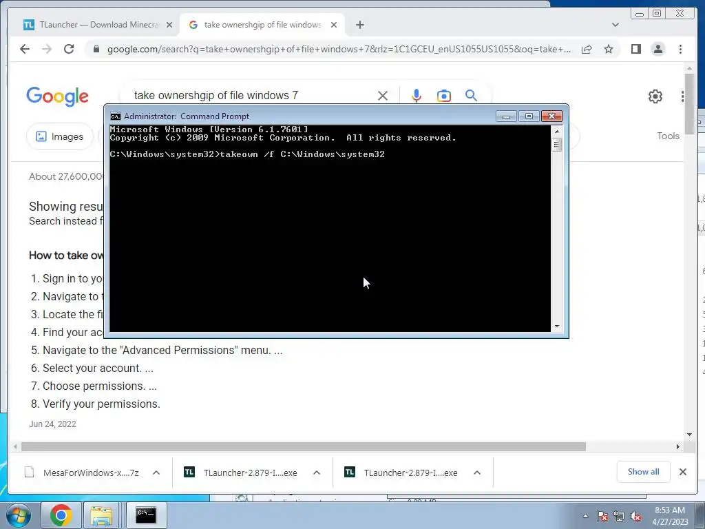This screenshot has width=705, height=529.
Task: Reload the Google search page
Action: (x=69, y=49)
